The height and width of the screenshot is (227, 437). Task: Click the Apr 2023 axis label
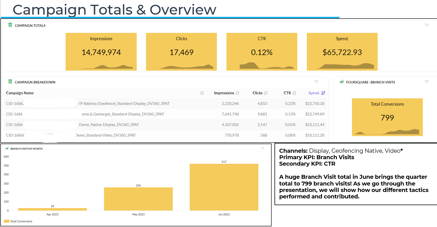click(x=52, y=214)
